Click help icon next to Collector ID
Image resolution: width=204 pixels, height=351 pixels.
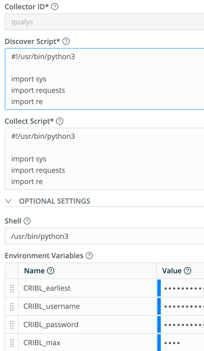coord(55,7)
